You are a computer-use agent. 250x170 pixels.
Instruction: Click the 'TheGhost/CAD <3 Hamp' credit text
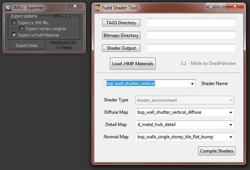[63, 45]
